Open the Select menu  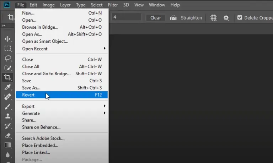point(97,5)
